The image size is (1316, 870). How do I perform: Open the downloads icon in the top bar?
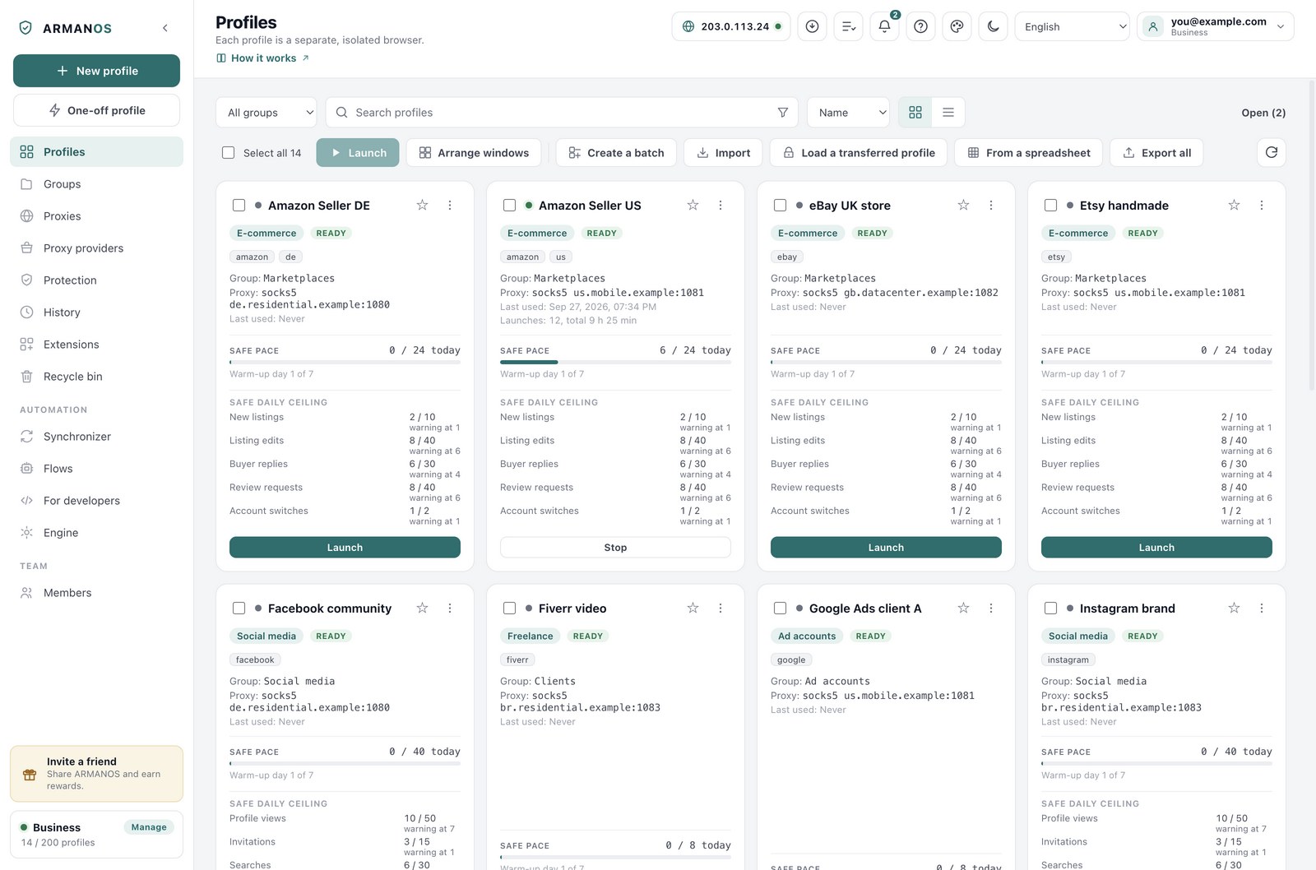click(x=812, y=26)
